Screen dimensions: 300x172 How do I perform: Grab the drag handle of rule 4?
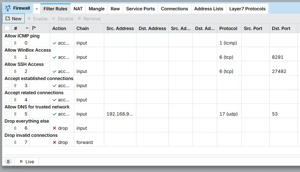15,100
